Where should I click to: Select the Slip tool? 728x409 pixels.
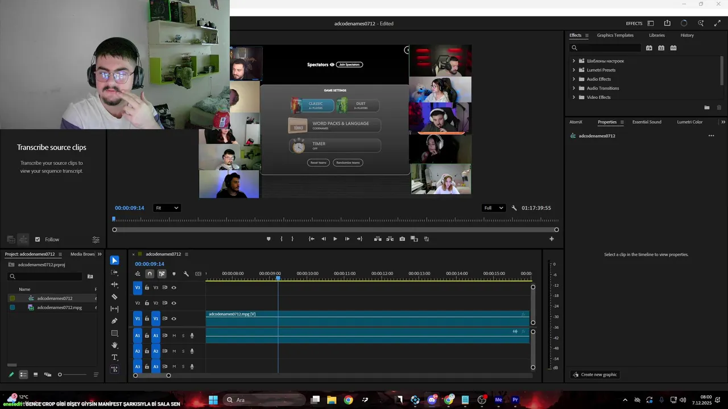click(x=114, y=309)
